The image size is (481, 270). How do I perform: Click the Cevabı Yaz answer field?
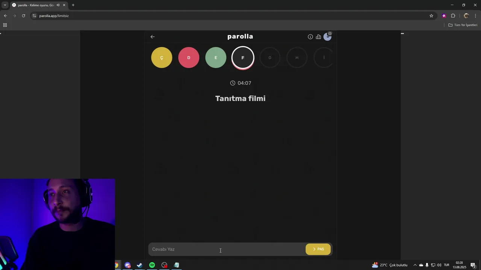tap(227, 249)
